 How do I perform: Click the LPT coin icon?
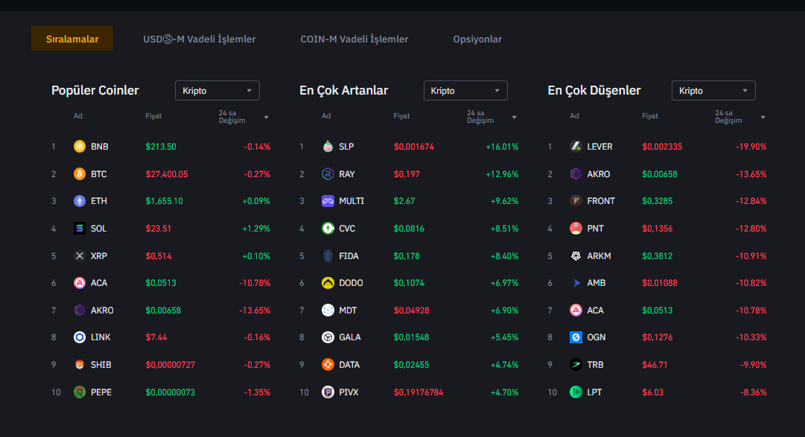pyautogui.click(x=576, y=392)
